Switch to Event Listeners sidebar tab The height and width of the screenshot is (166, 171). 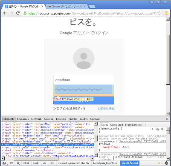coord(133,125)
